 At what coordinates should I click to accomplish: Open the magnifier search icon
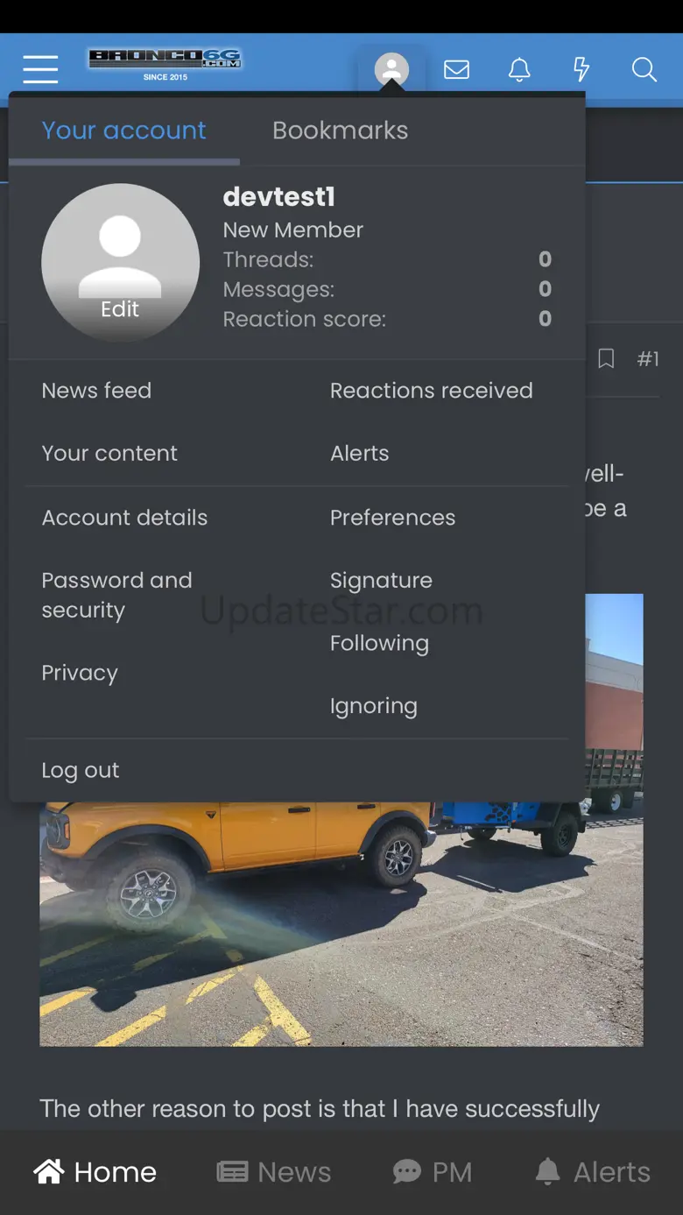pos(644,69)
